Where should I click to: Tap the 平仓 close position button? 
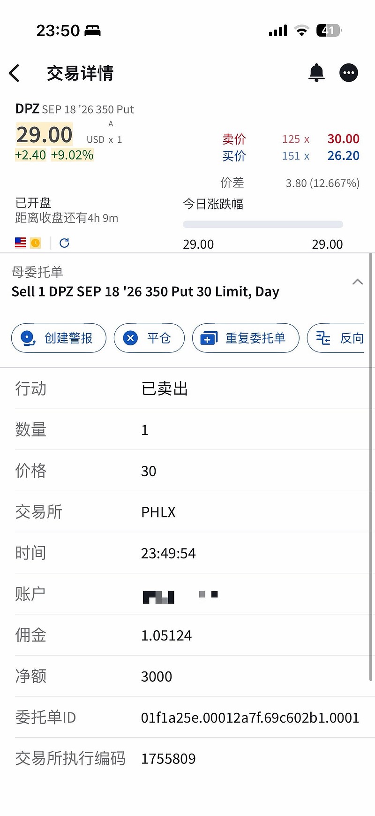coord(149,338)
